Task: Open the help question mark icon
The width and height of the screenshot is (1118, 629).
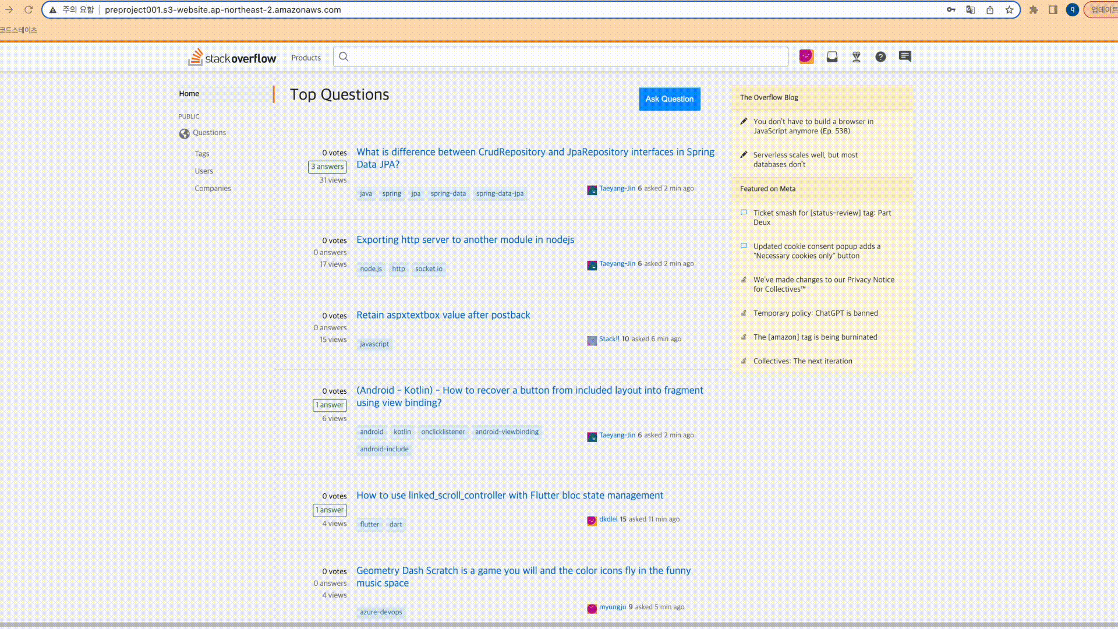Action: coord(880,56)
